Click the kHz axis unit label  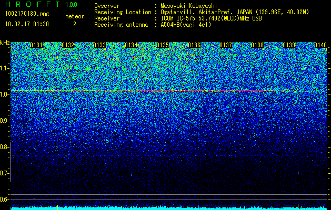pyautogui.click(x=5, y=43)
